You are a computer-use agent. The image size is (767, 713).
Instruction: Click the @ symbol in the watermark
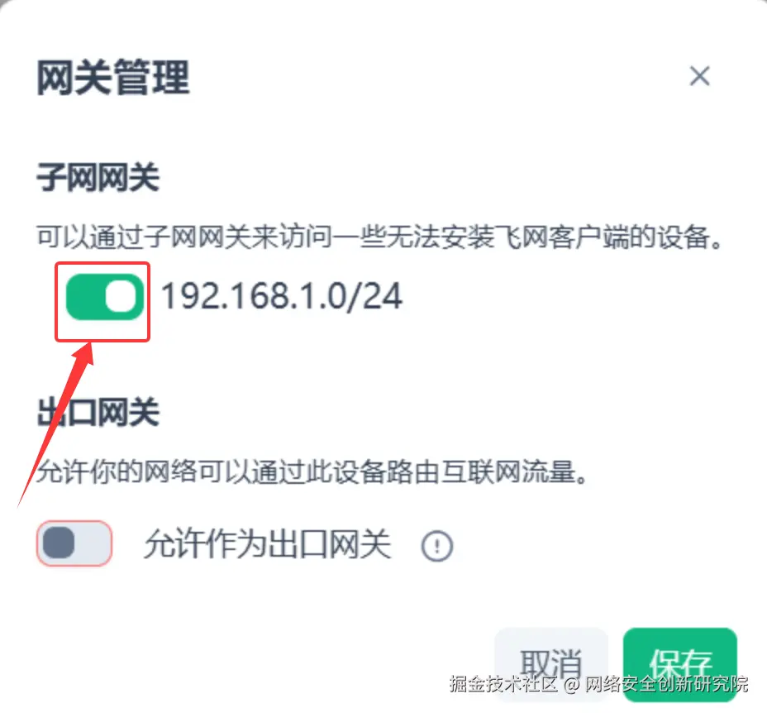(x=571, y=684)
